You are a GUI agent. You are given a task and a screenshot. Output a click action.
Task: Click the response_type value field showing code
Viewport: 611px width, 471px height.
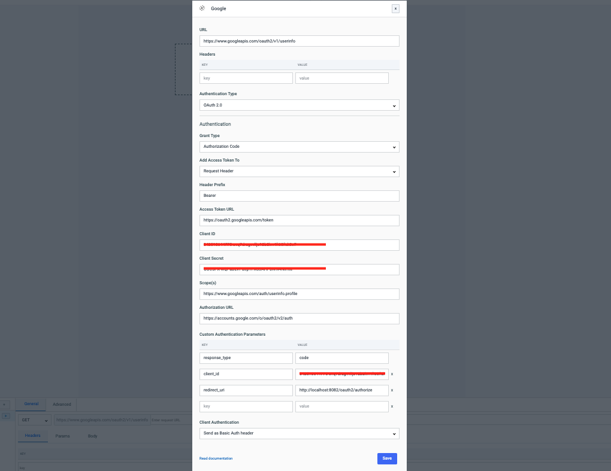[341, 358]
